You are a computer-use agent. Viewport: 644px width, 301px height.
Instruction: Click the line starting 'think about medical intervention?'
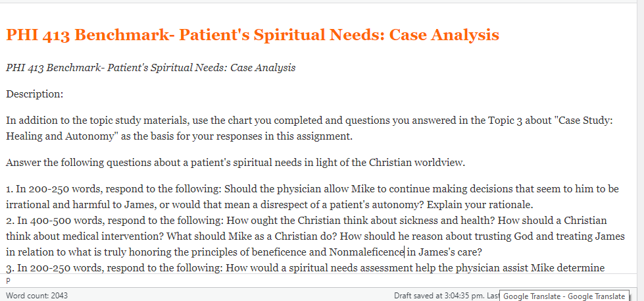pos(315,236)
